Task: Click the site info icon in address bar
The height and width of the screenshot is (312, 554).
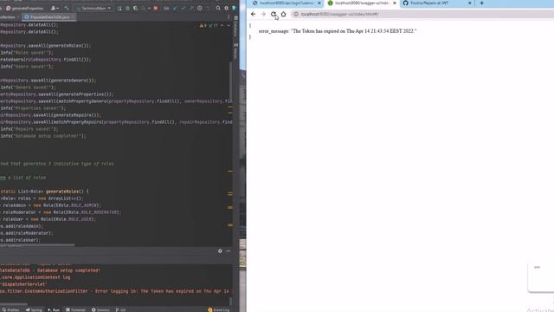Action: [x=296, y=14]
